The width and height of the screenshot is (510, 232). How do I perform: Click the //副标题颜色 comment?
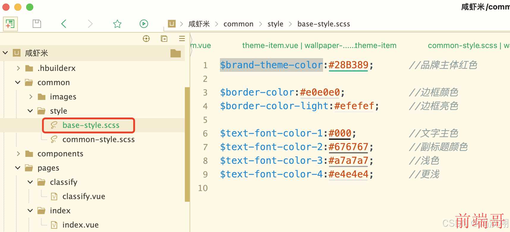pos(438,147)
